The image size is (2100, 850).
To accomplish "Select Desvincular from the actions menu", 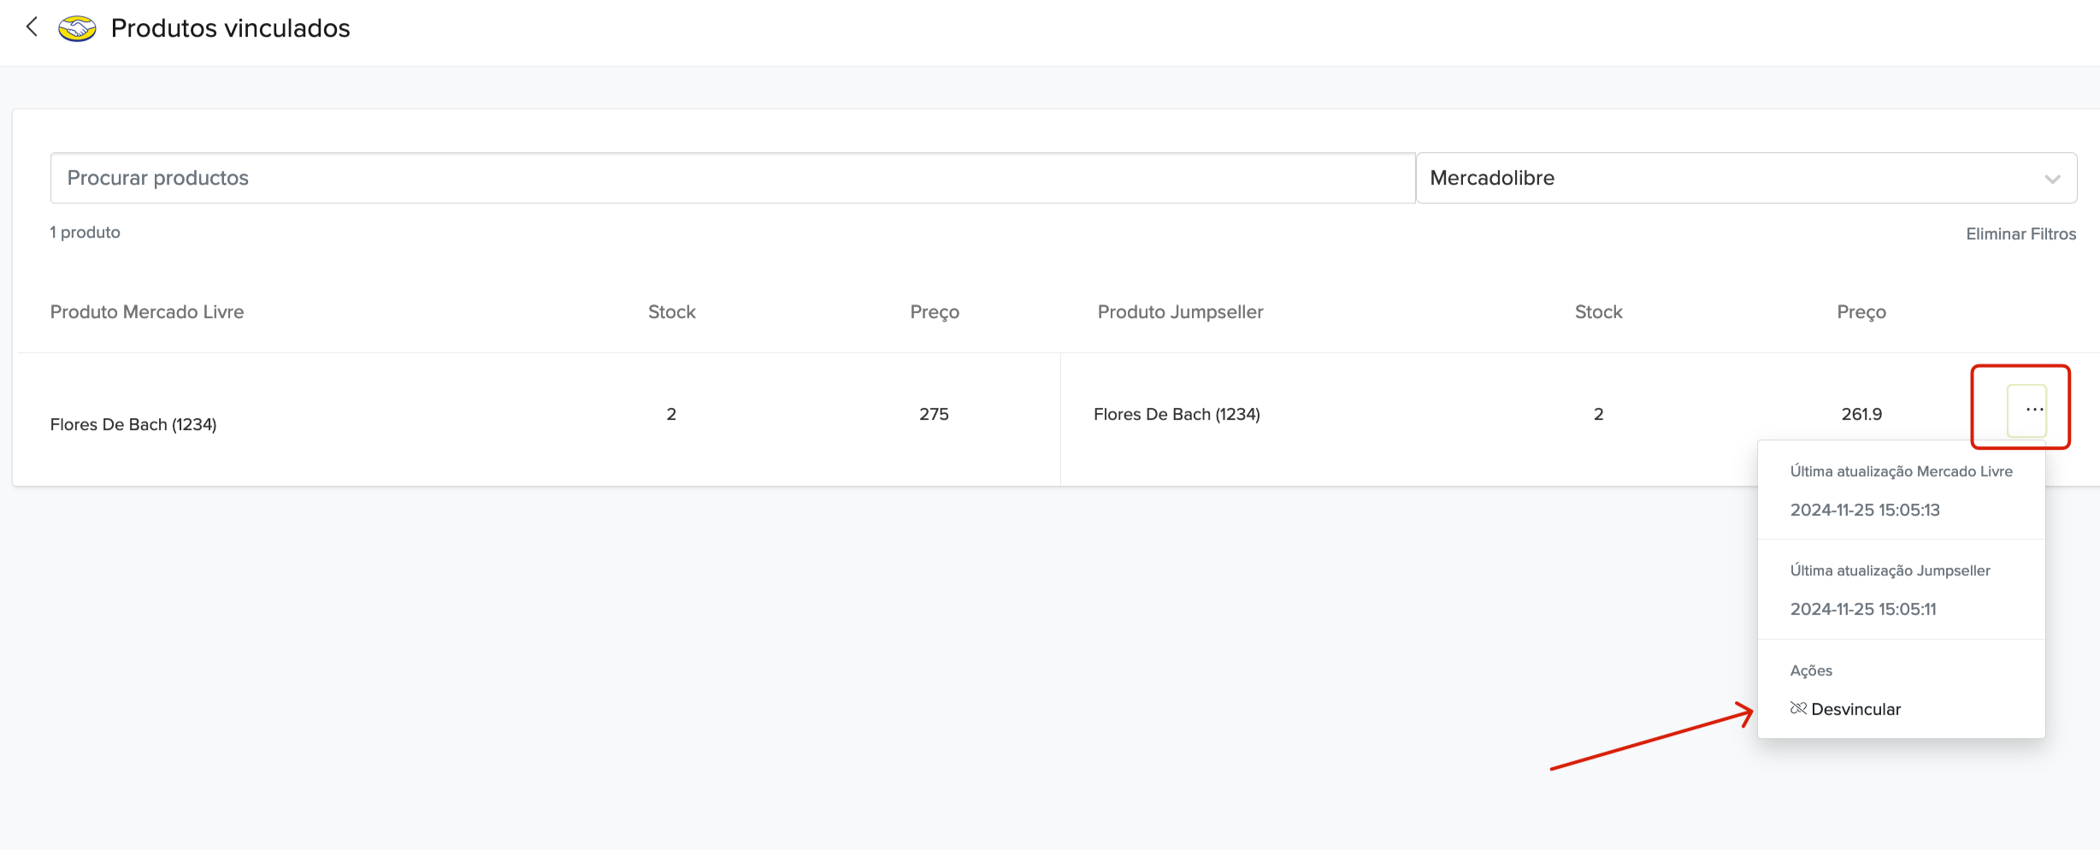I will tap(1845, 709).
